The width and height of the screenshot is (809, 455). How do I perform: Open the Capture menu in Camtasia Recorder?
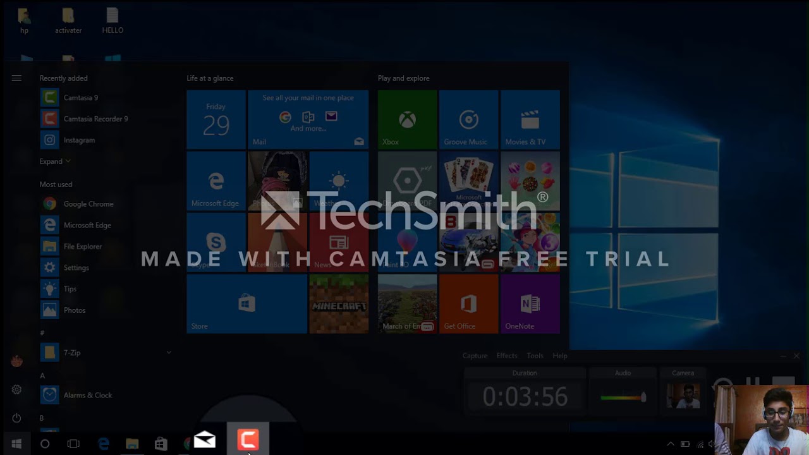pyautogui.click(x=475, y=356)
